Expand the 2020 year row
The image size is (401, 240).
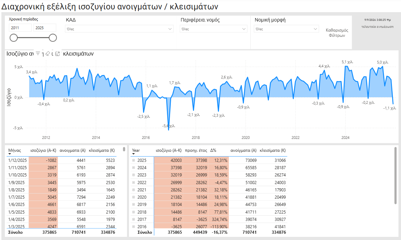tap(134, 197)
